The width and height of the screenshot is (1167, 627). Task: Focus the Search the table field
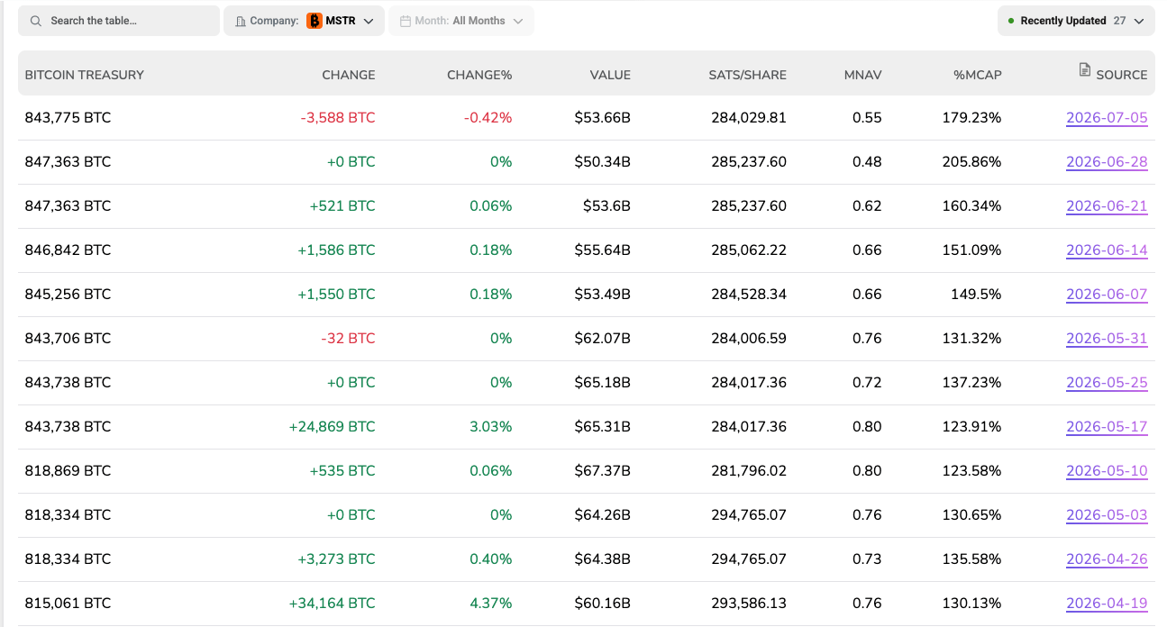(119, 21)
